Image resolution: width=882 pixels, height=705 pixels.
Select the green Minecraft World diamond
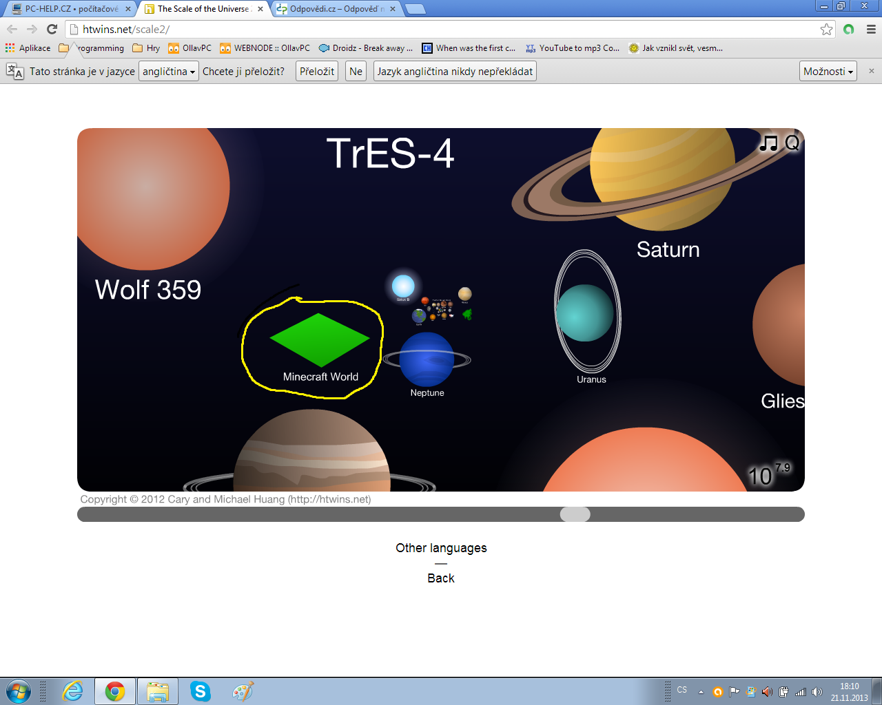click(x=320, y=340)
